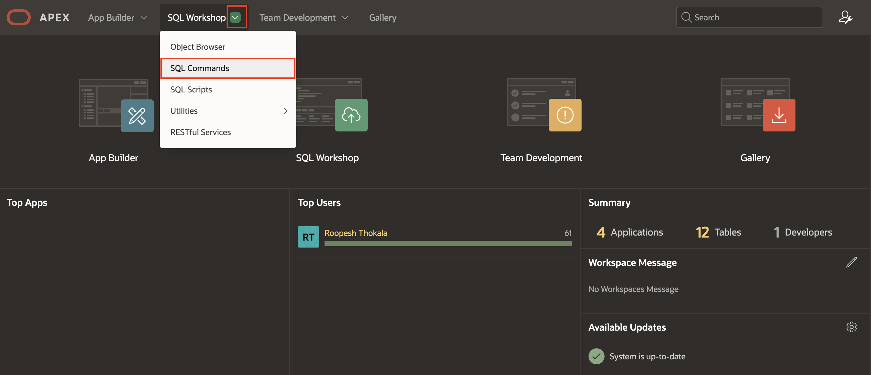Collapse the SQL Workshop dropdown arrow
The width and height of the screenshot is (871, 375).
point(235,17)
